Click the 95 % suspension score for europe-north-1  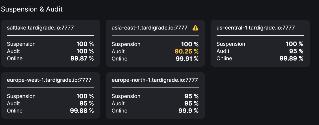191,96
